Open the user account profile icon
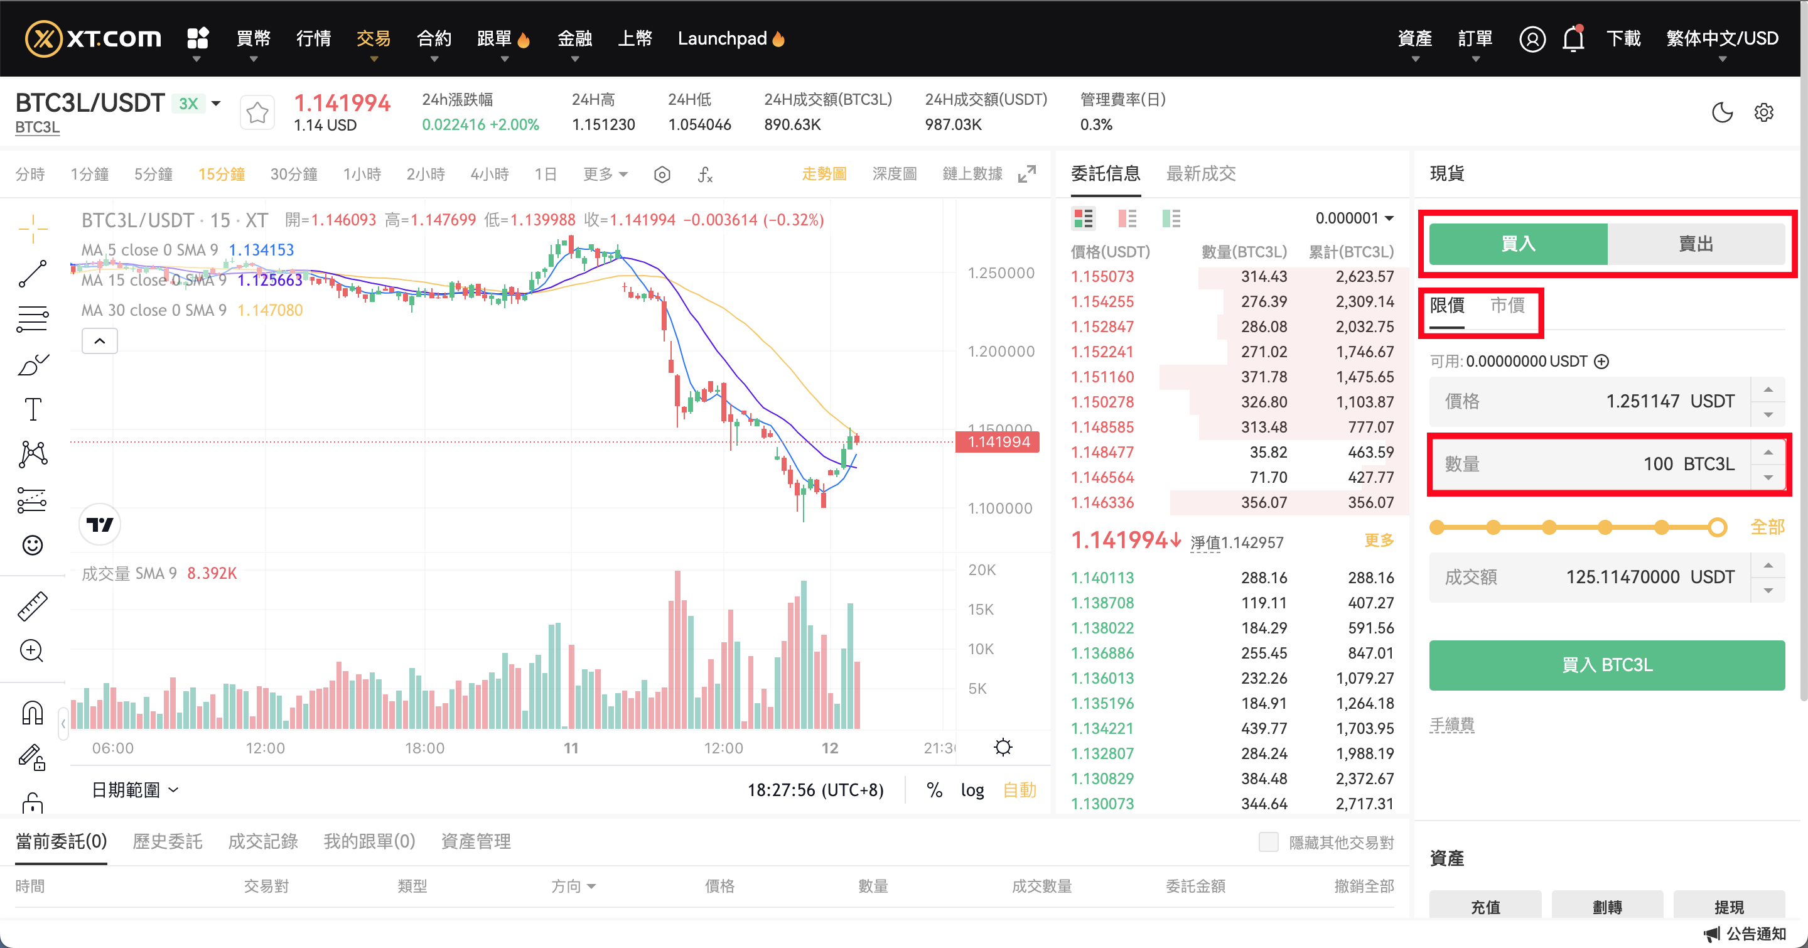 click(1532, 38)
